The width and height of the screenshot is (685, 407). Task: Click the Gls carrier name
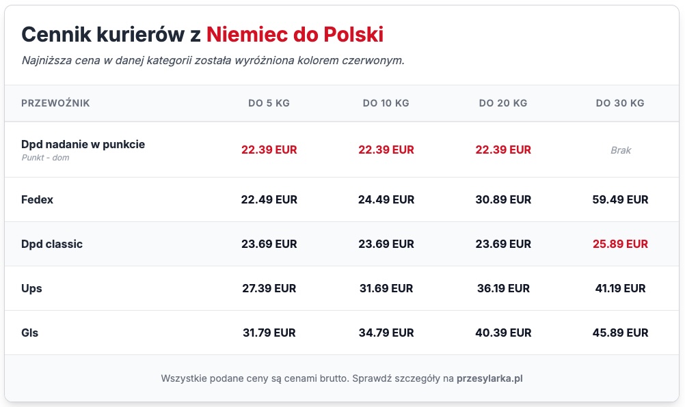(x=30, y=333)
